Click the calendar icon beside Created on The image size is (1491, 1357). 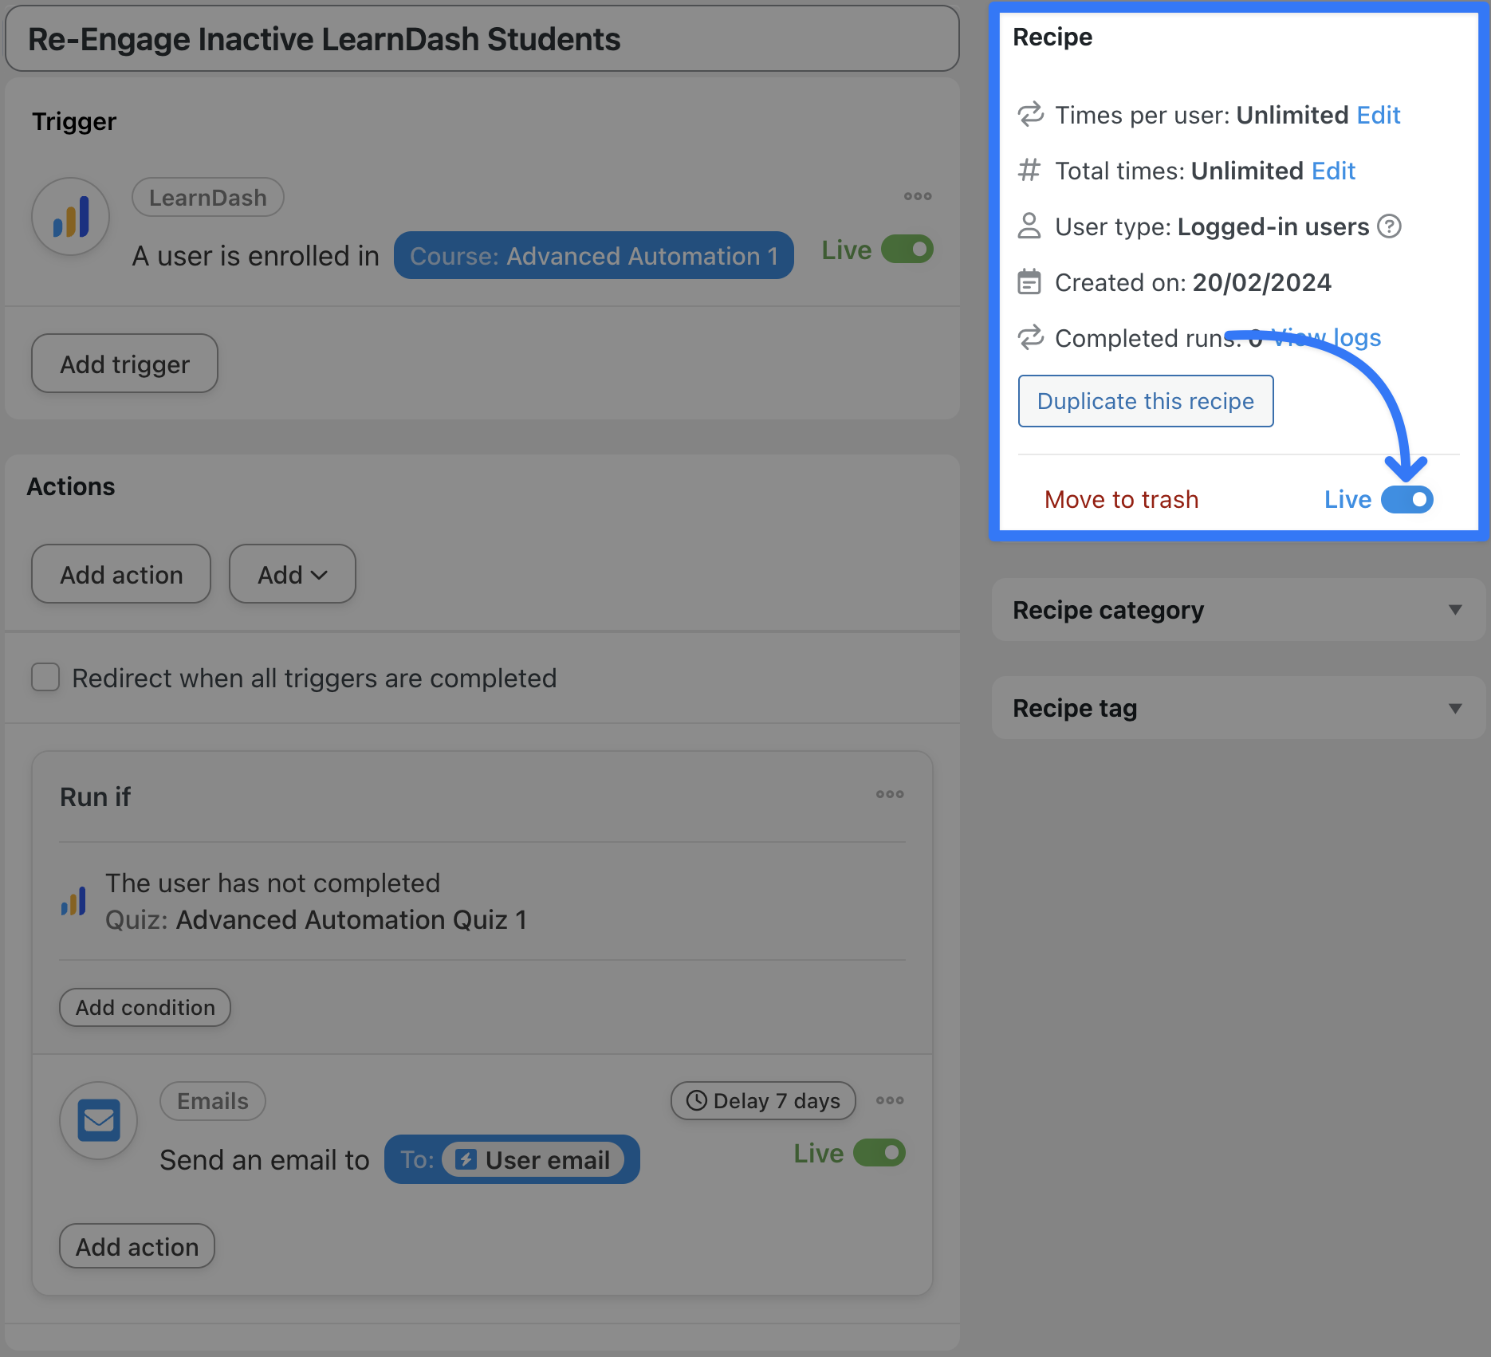[x=1030, y=281]
